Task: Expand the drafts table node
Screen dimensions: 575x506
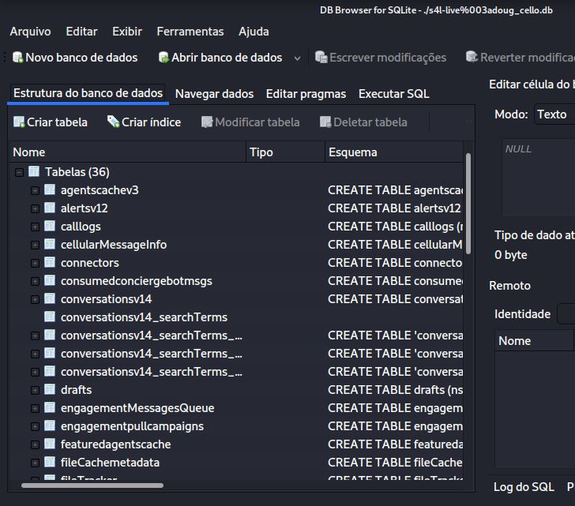Action: click(x=35, y=390)
